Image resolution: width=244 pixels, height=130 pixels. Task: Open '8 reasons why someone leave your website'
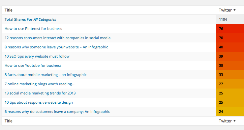tap(56, 47)
